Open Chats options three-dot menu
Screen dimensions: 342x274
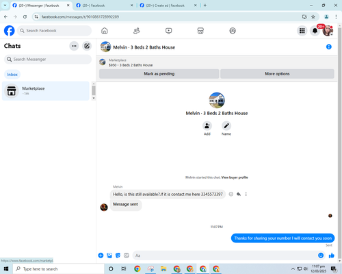74,46
